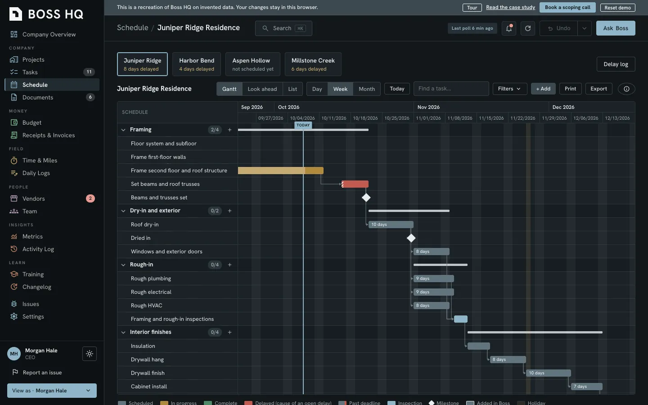Set timeline scale to Month

click(x=367, y=89)
